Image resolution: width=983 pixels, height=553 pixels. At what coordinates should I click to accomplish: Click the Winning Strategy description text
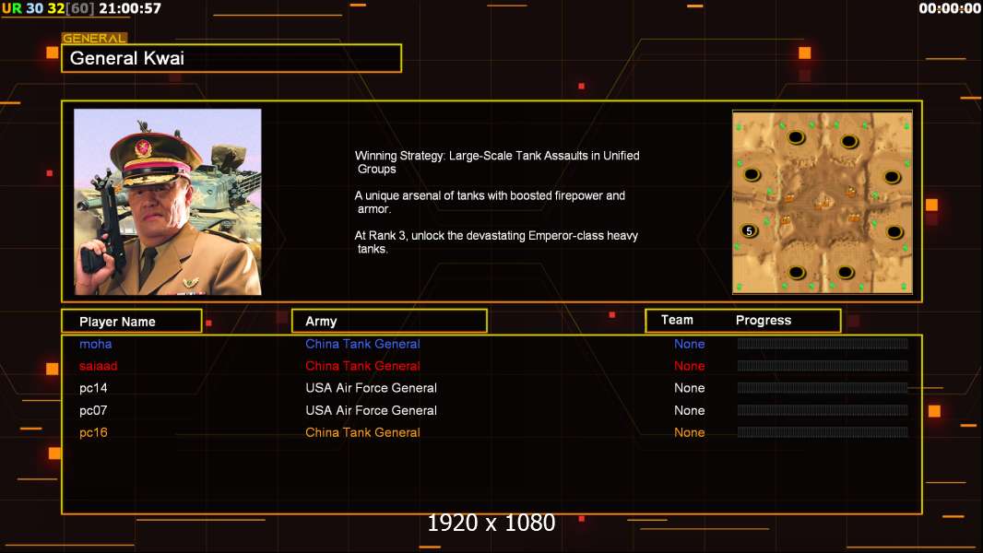pos(497,162)
